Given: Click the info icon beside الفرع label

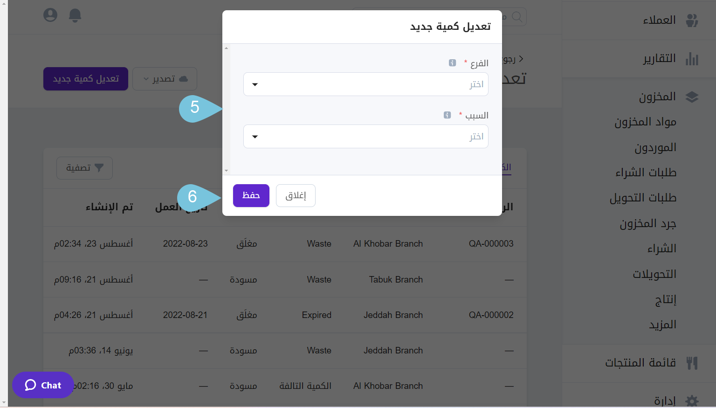Looking at the screenshot, I should (x=452, y=63).
